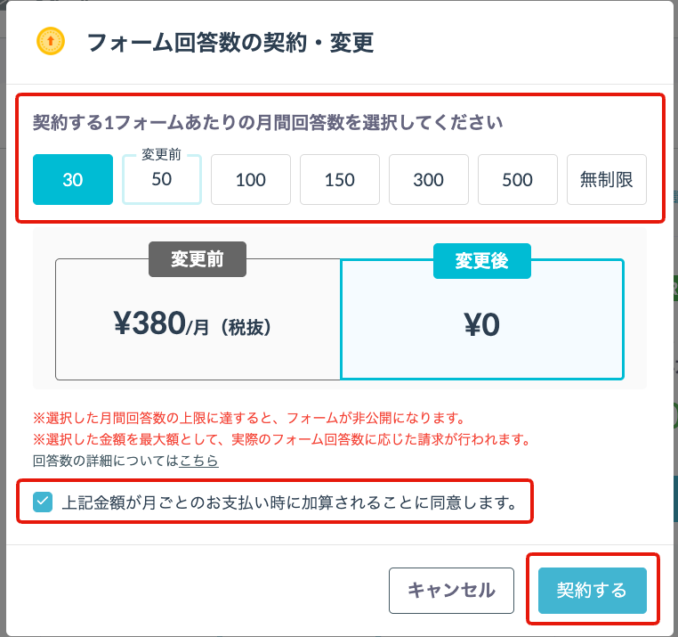Select the 無制限 unlimited option
678x637 pixels.
point(607,179)
